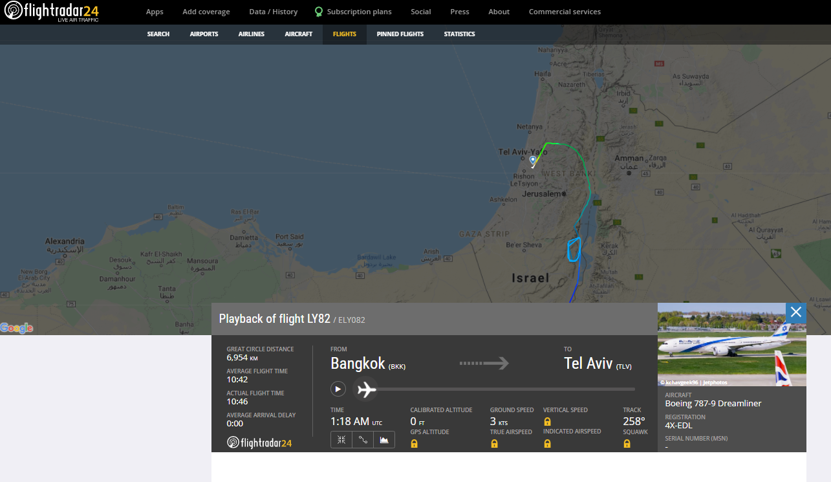Toggle center map on aircraft icon
This screenshot has width=831, height=482.
[x=341, y=440]
